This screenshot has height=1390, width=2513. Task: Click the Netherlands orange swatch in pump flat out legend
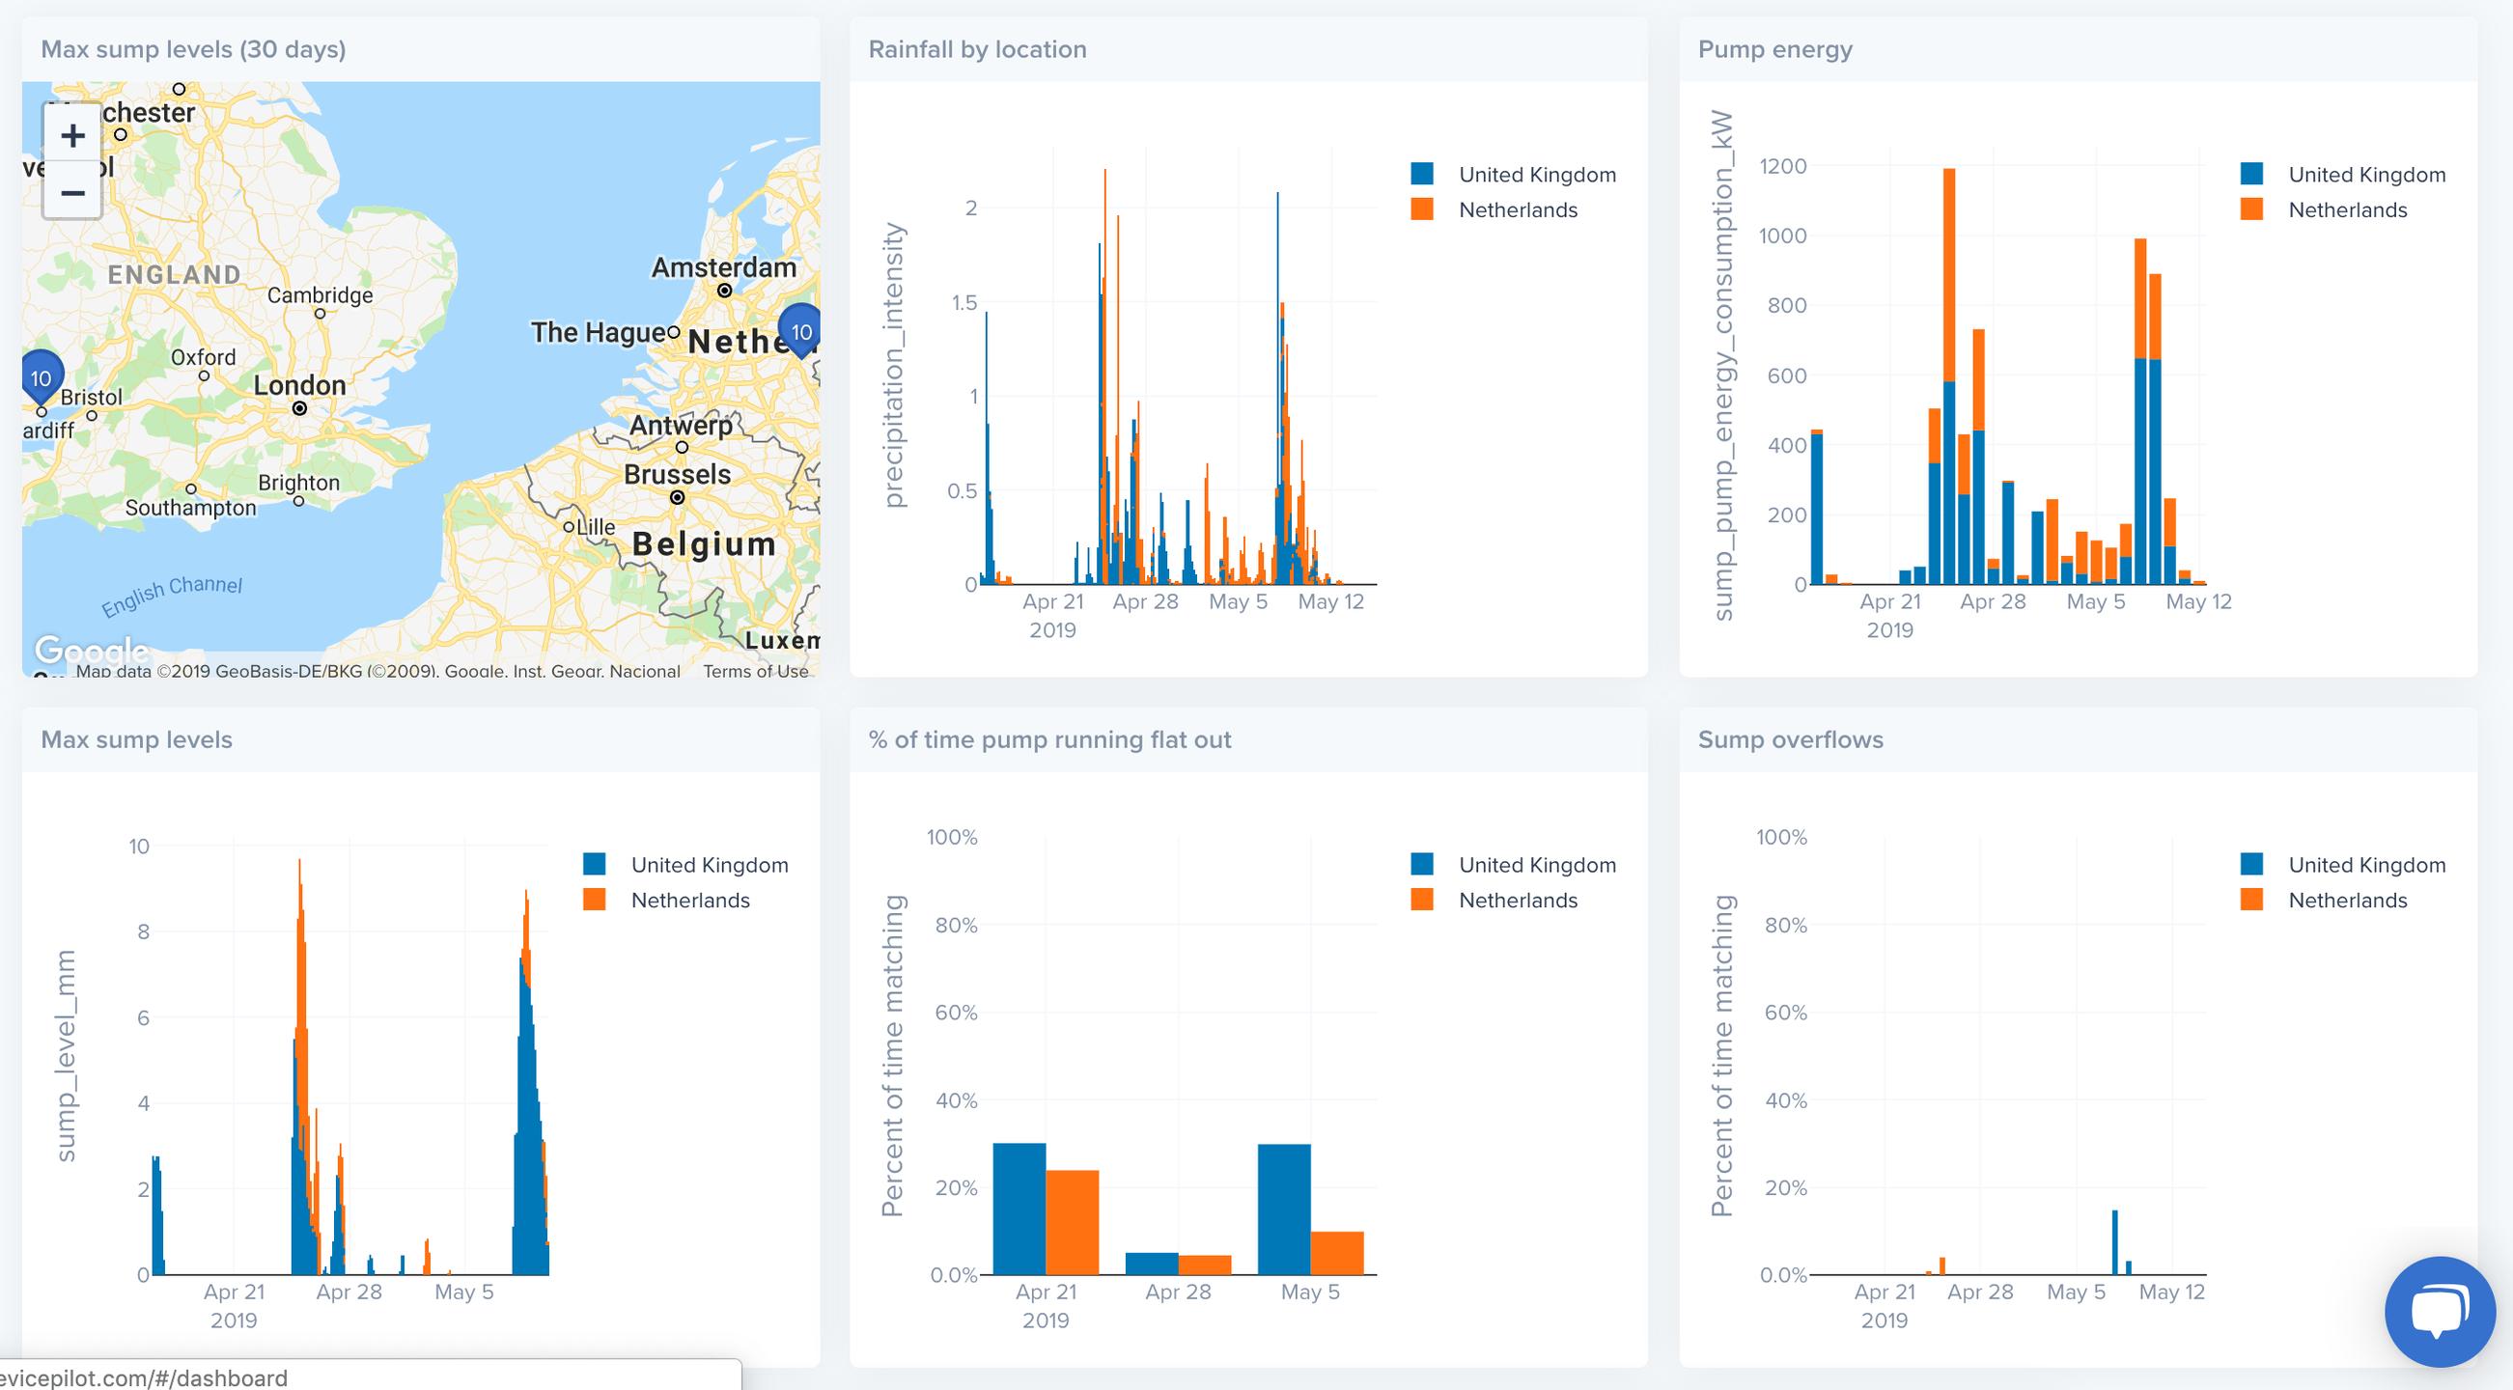(x=1422, y=900)
